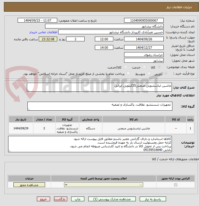Click the تعداد / مقدار column header
Screen dimensions: 199x206
tap(44, 119)
